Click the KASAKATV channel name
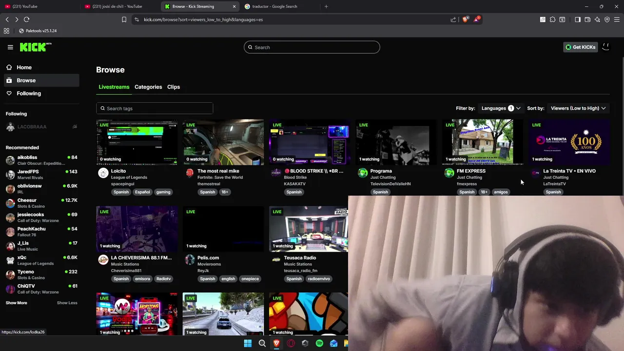 pos(294,184)
